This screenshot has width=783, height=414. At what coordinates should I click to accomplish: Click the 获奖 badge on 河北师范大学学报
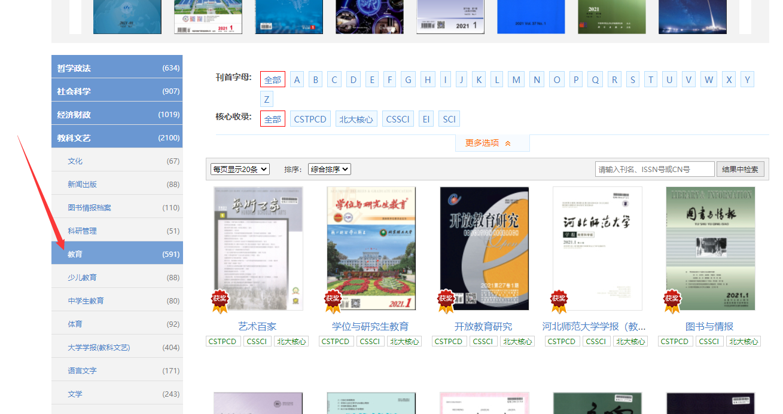pyautogui.click(x=559, y=301)
